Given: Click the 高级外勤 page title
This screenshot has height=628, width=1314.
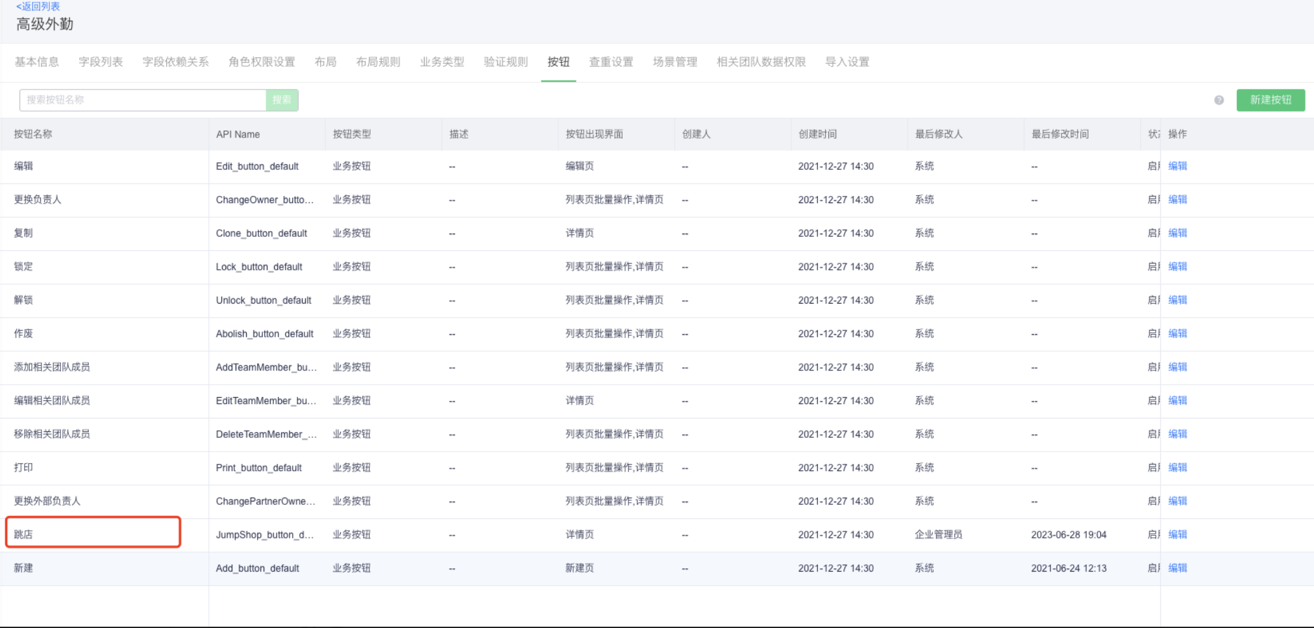Looking at the screenshot, I should pyautogui.click(x=45, y=25).
